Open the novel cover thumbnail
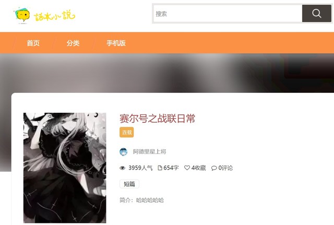Viewport: 334px width, 225px height. [x=65, y=168]
